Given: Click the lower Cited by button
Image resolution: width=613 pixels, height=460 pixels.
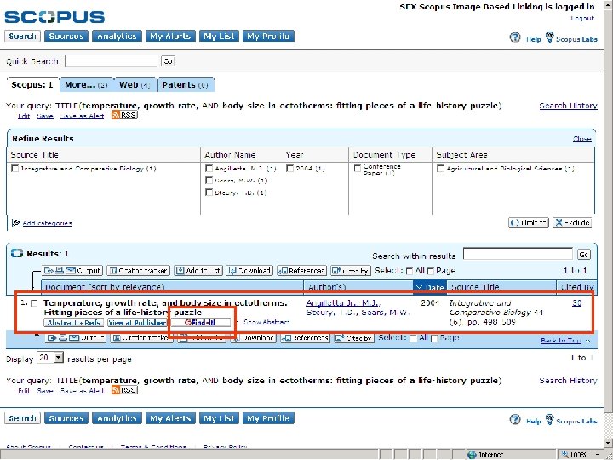Looking at the screenshot, I should click(354, 338).
